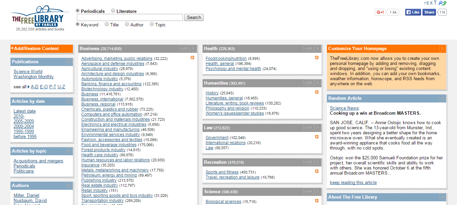Open International relations link
457x205 pixels.
click(x=226, y=143)
